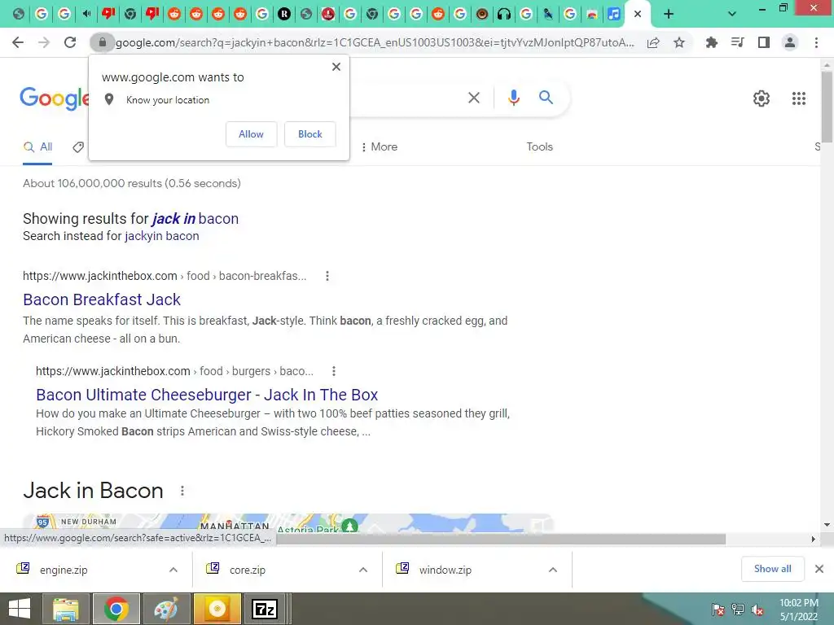Open Chrome's three-dot menu
The width and height of the screenshot is (834, 625).
tap(816, 42)
